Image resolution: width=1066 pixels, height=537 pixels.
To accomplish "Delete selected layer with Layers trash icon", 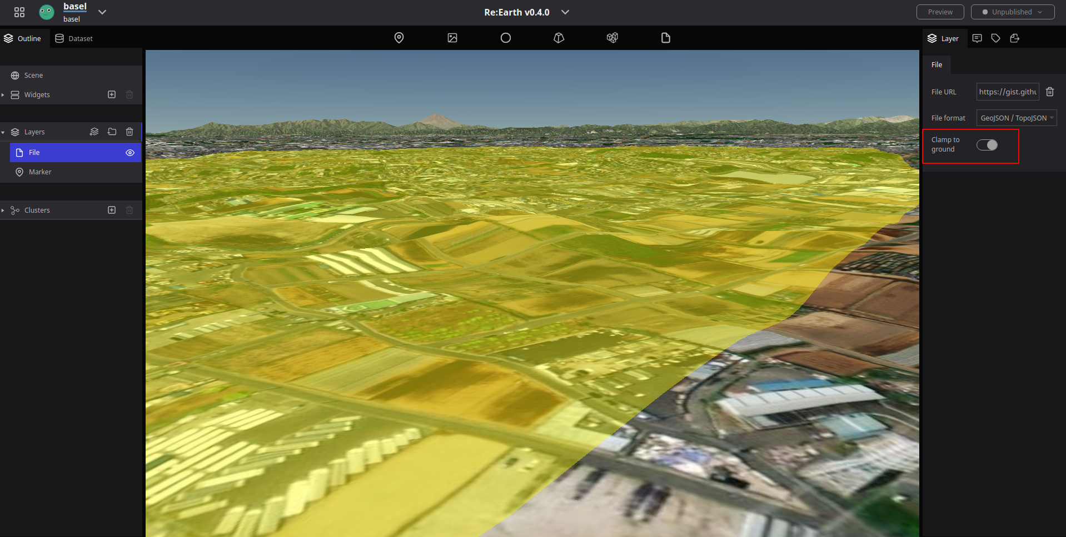I will pos(129,132).
